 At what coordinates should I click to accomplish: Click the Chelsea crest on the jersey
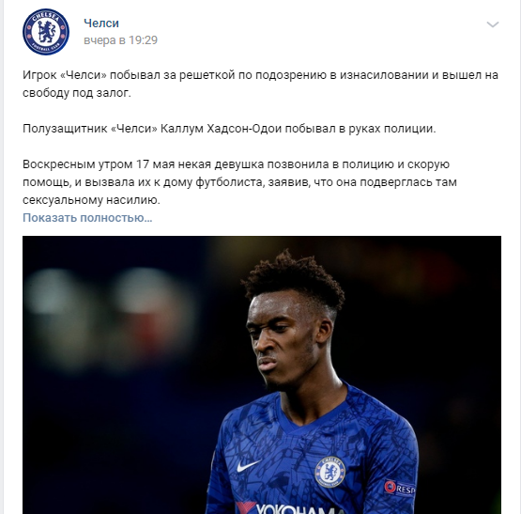[329, 472]
